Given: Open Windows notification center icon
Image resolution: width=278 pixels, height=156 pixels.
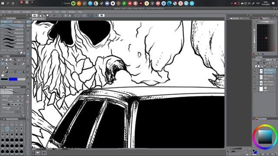Looking at the screenshot, I should click(x=273, y=3).
